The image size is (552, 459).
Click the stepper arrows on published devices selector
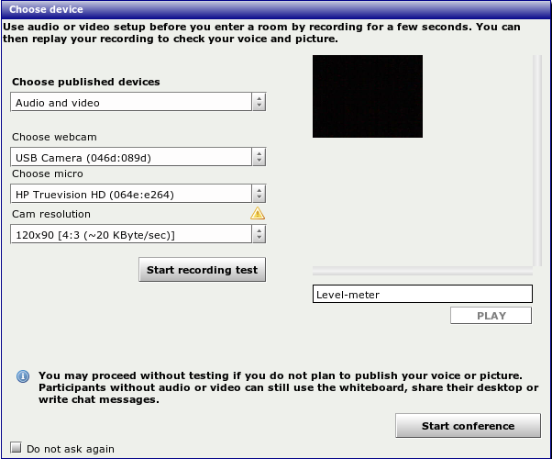point(259,103)
